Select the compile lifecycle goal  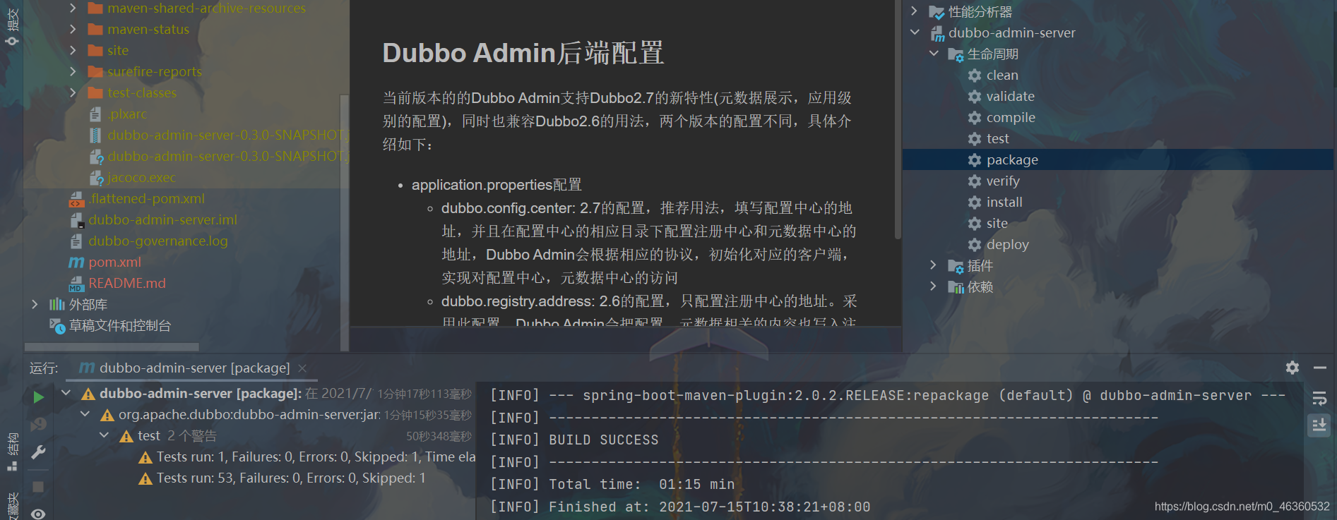(x=1011, y=118)
